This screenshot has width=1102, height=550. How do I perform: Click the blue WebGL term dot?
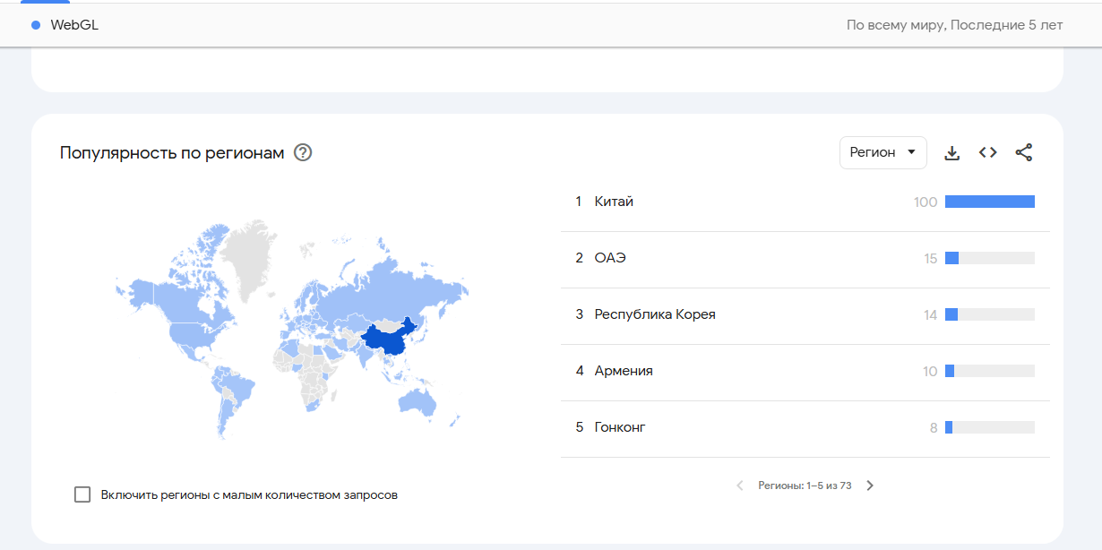pos(36,25)
